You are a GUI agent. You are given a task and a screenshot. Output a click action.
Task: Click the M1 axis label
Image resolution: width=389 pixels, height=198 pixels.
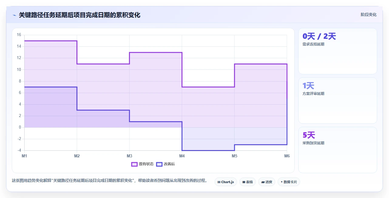click(24, 156)
